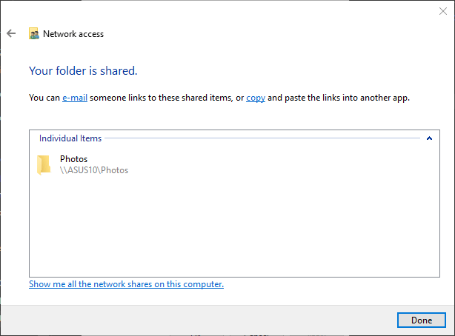Click the Individual Items group header

tap(70, 138)
